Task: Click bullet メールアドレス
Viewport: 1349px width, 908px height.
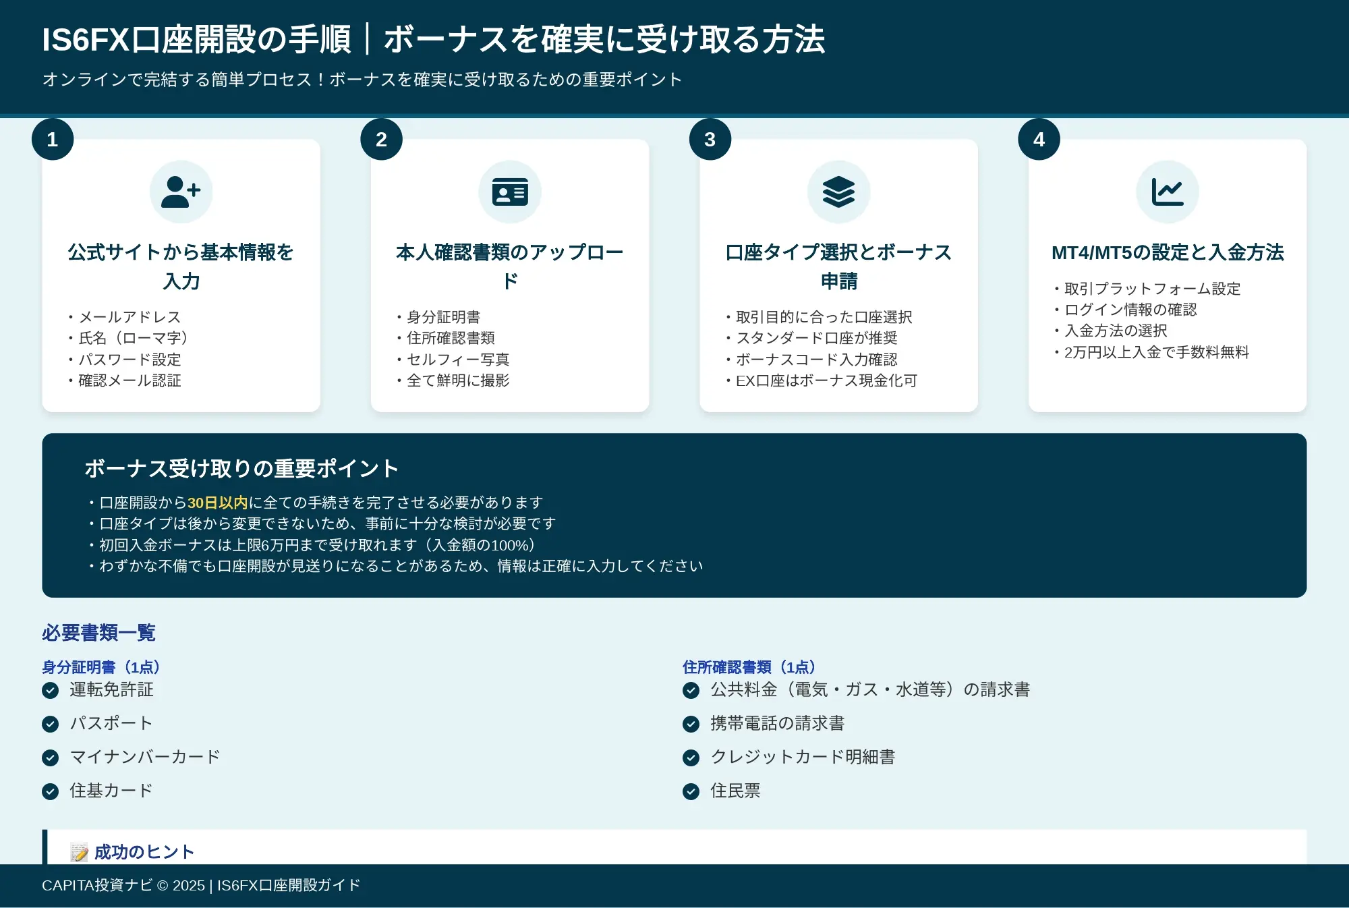Action: [x=124, y=317]
